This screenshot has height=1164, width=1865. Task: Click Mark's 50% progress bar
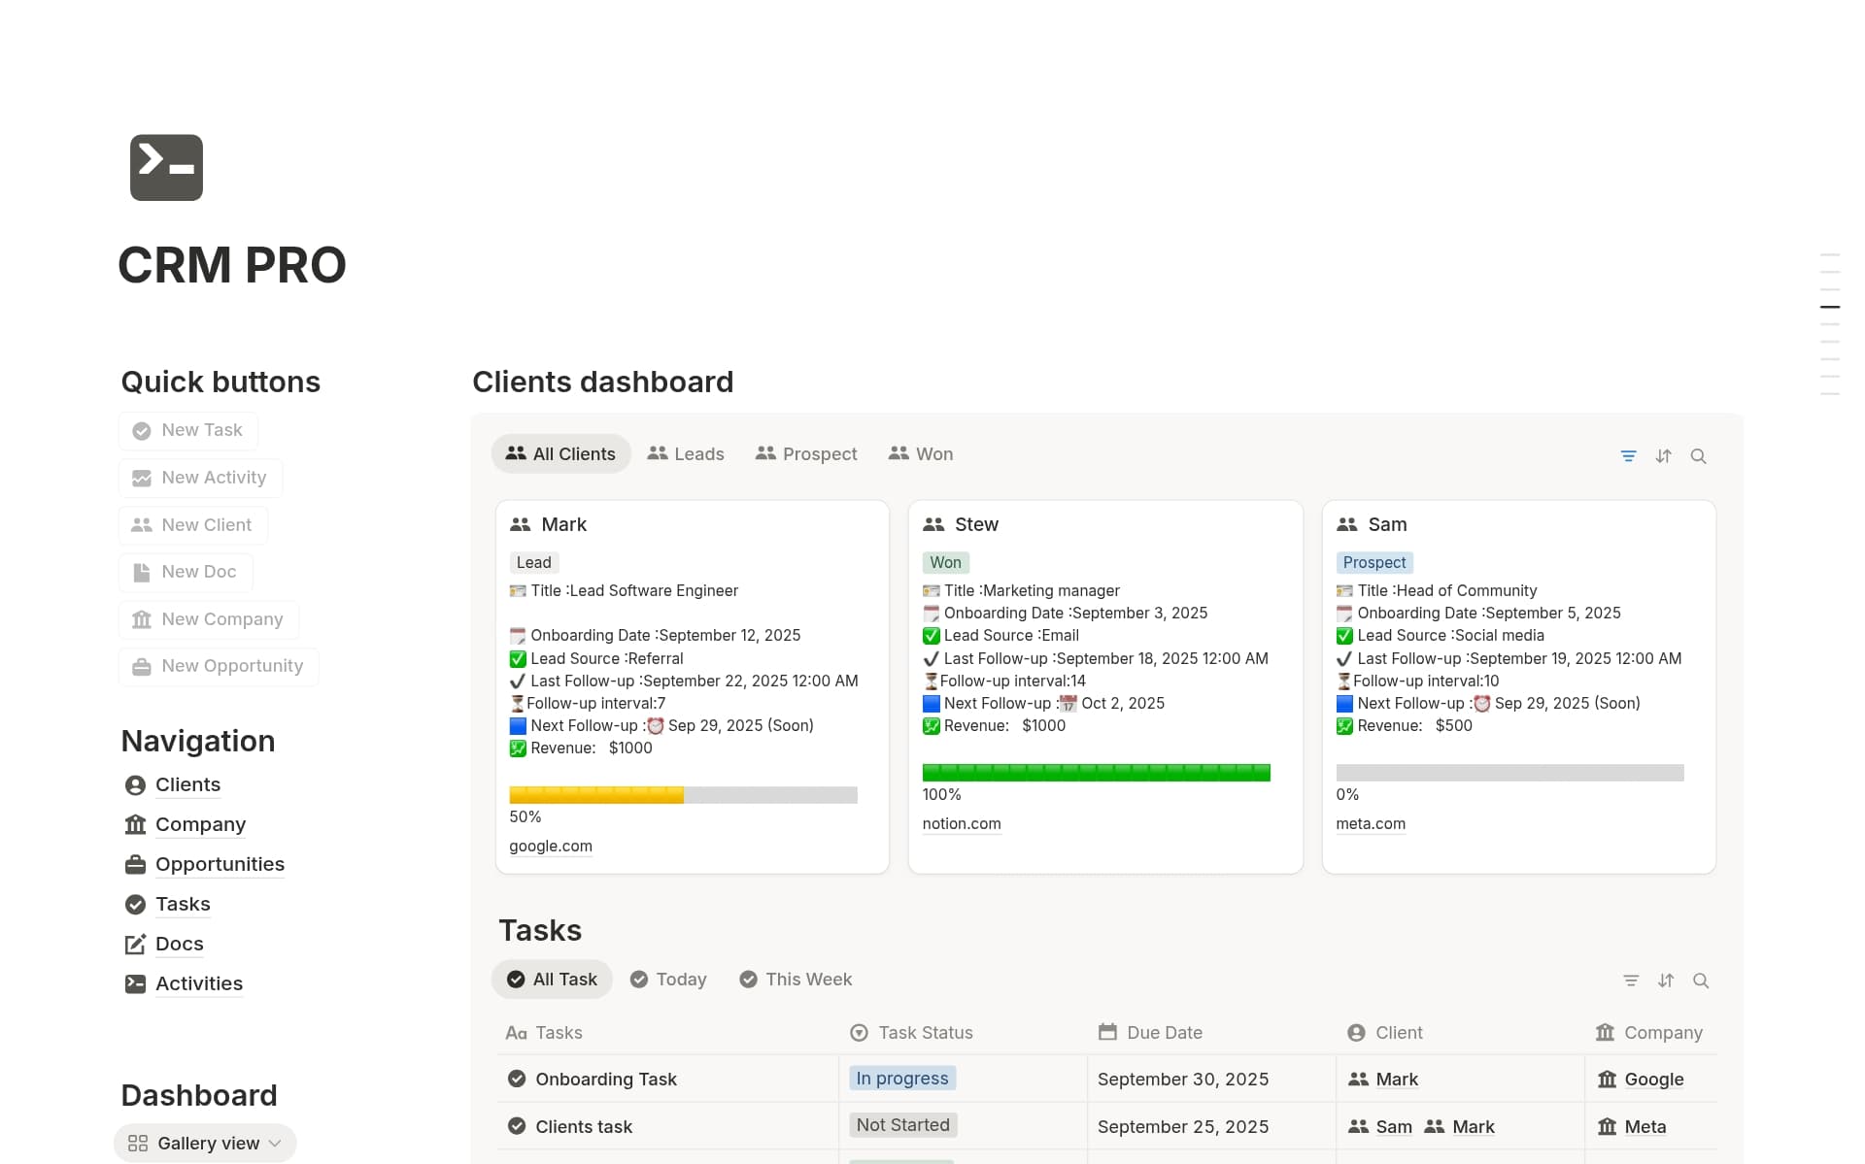[680, 794]
